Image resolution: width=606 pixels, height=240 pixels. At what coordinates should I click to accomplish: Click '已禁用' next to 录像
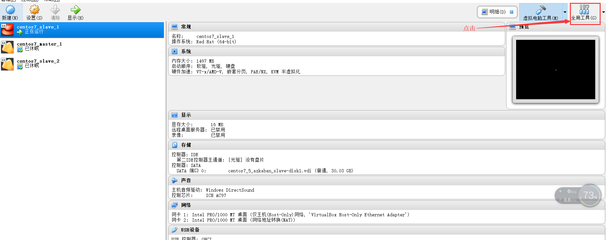tap(218, 135)
